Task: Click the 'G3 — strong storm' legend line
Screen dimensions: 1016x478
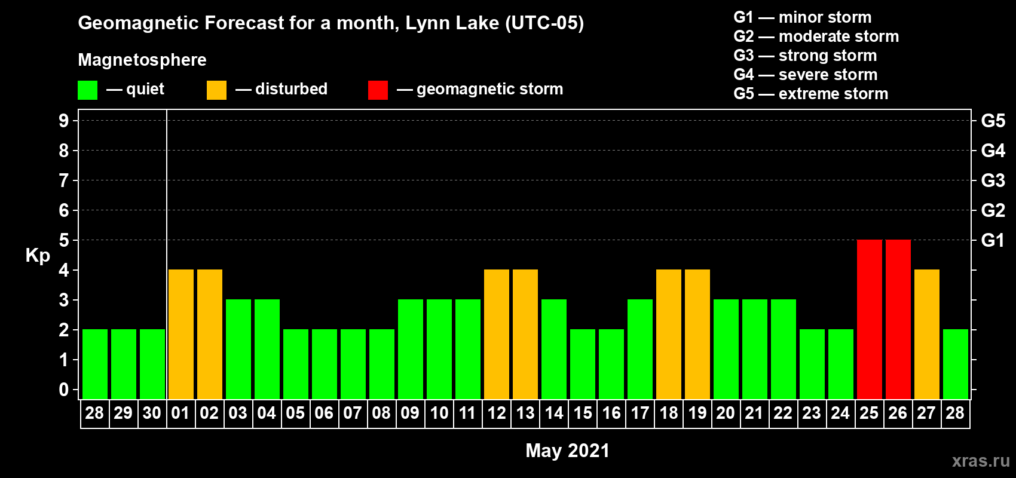Action: pyautogui.click(x=805, y=56)
